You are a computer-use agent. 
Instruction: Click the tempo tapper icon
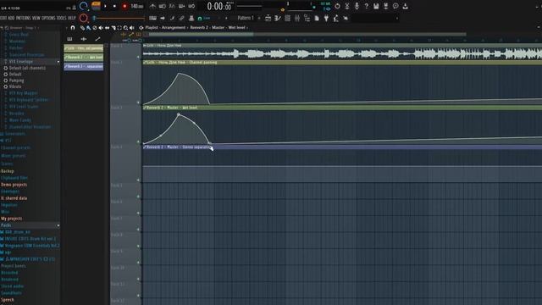pyautogui.click(x=336, y=18)
